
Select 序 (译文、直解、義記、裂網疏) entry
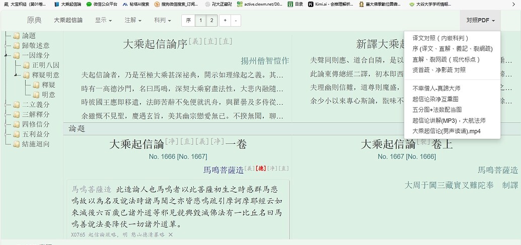[452, 49]
